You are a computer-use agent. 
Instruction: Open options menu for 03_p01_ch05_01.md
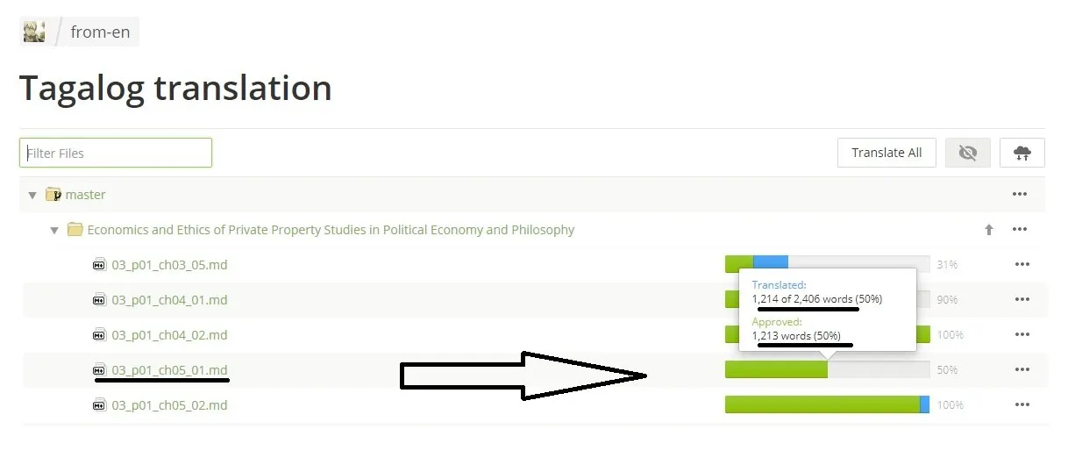point(1022,370)
